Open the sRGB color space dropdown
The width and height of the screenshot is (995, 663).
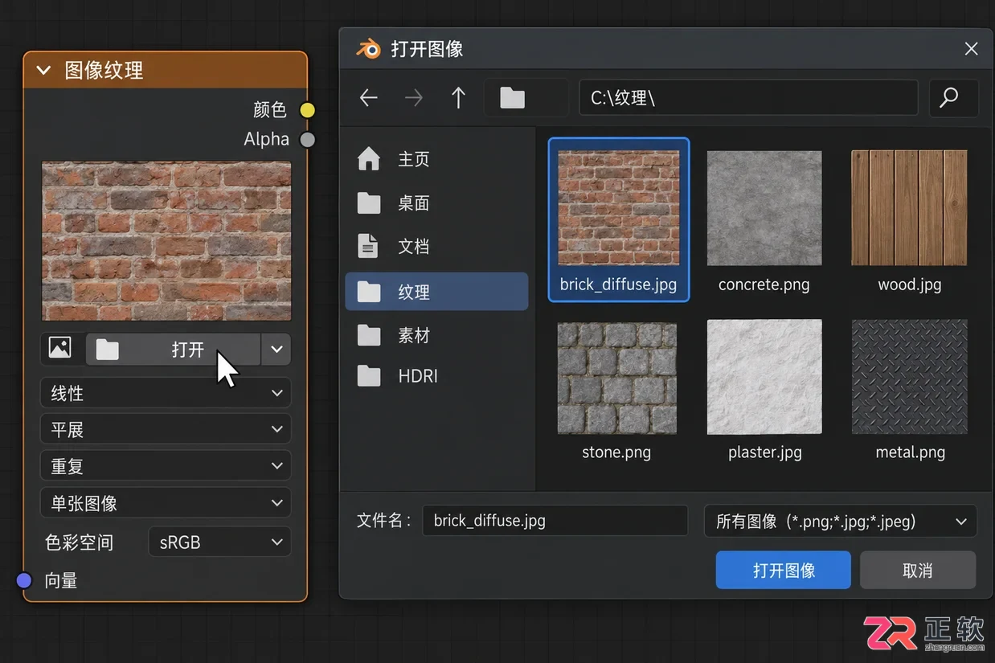click(x=219, y=542)
